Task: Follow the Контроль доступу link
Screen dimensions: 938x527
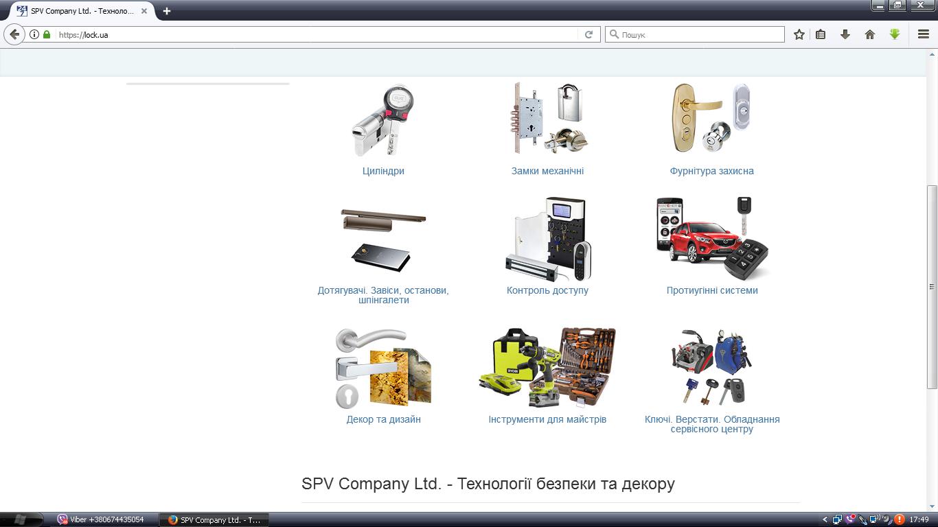Action: point(547,290)
